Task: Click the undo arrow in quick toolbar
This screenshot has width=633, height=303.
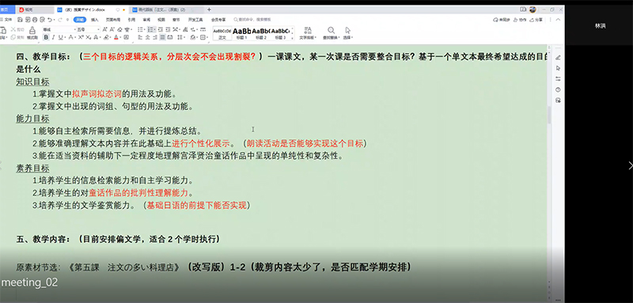Action: pos(49,19)
